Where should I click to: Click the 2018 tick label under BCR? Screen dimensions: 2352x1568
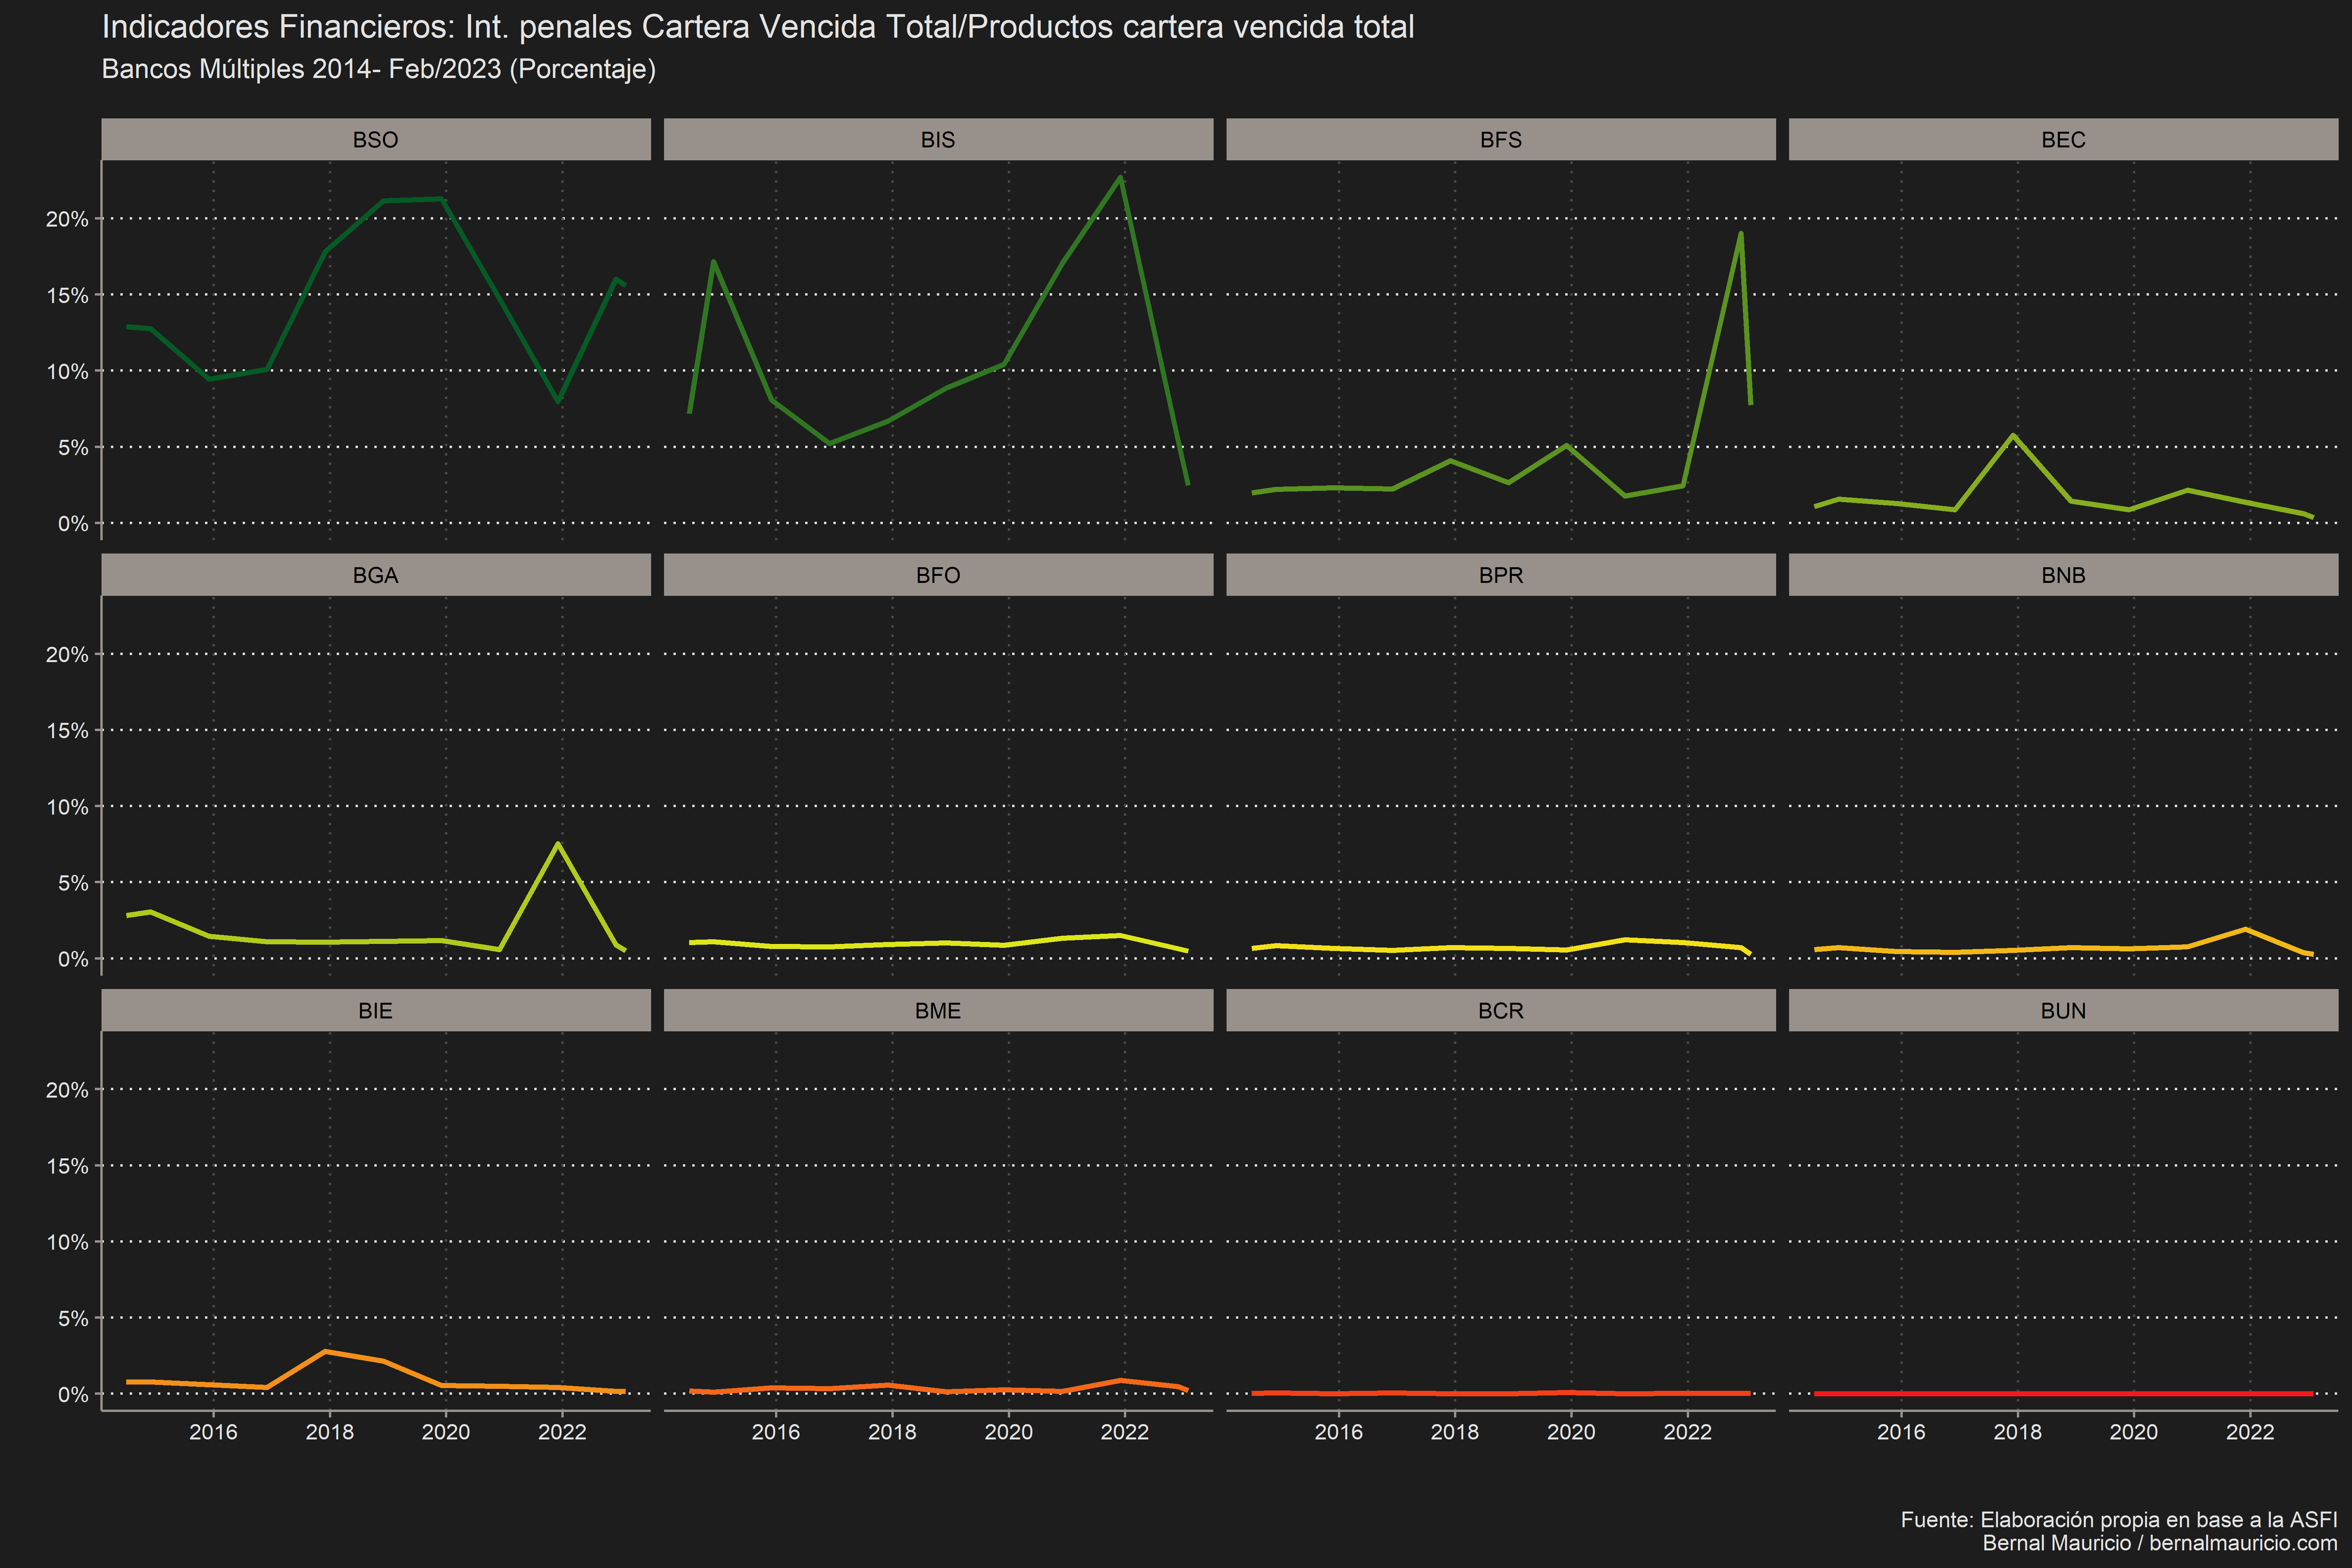pyautogui.click(x=1455, y=1432)
